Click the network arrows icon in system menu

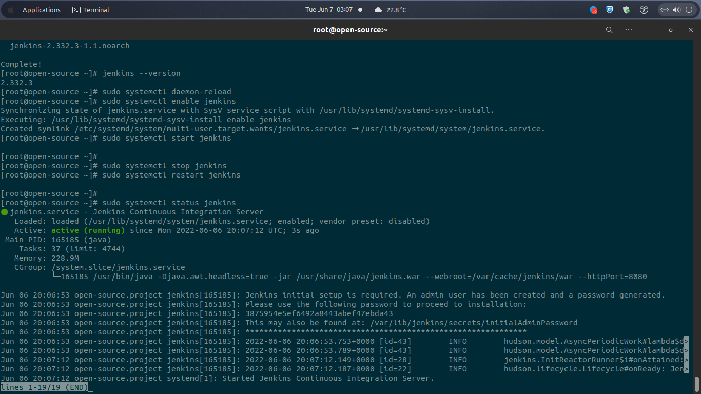coord(665,10)
